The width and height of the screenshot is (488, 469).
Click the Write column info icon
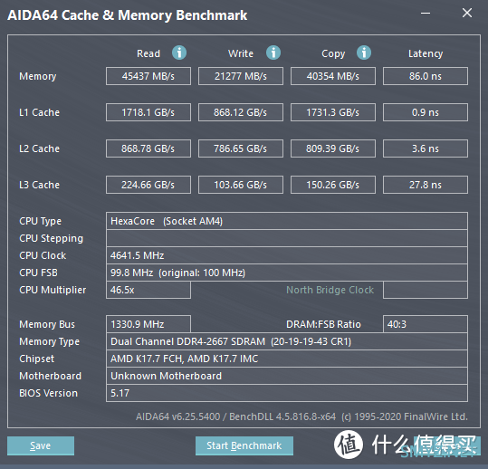[273, 53]
